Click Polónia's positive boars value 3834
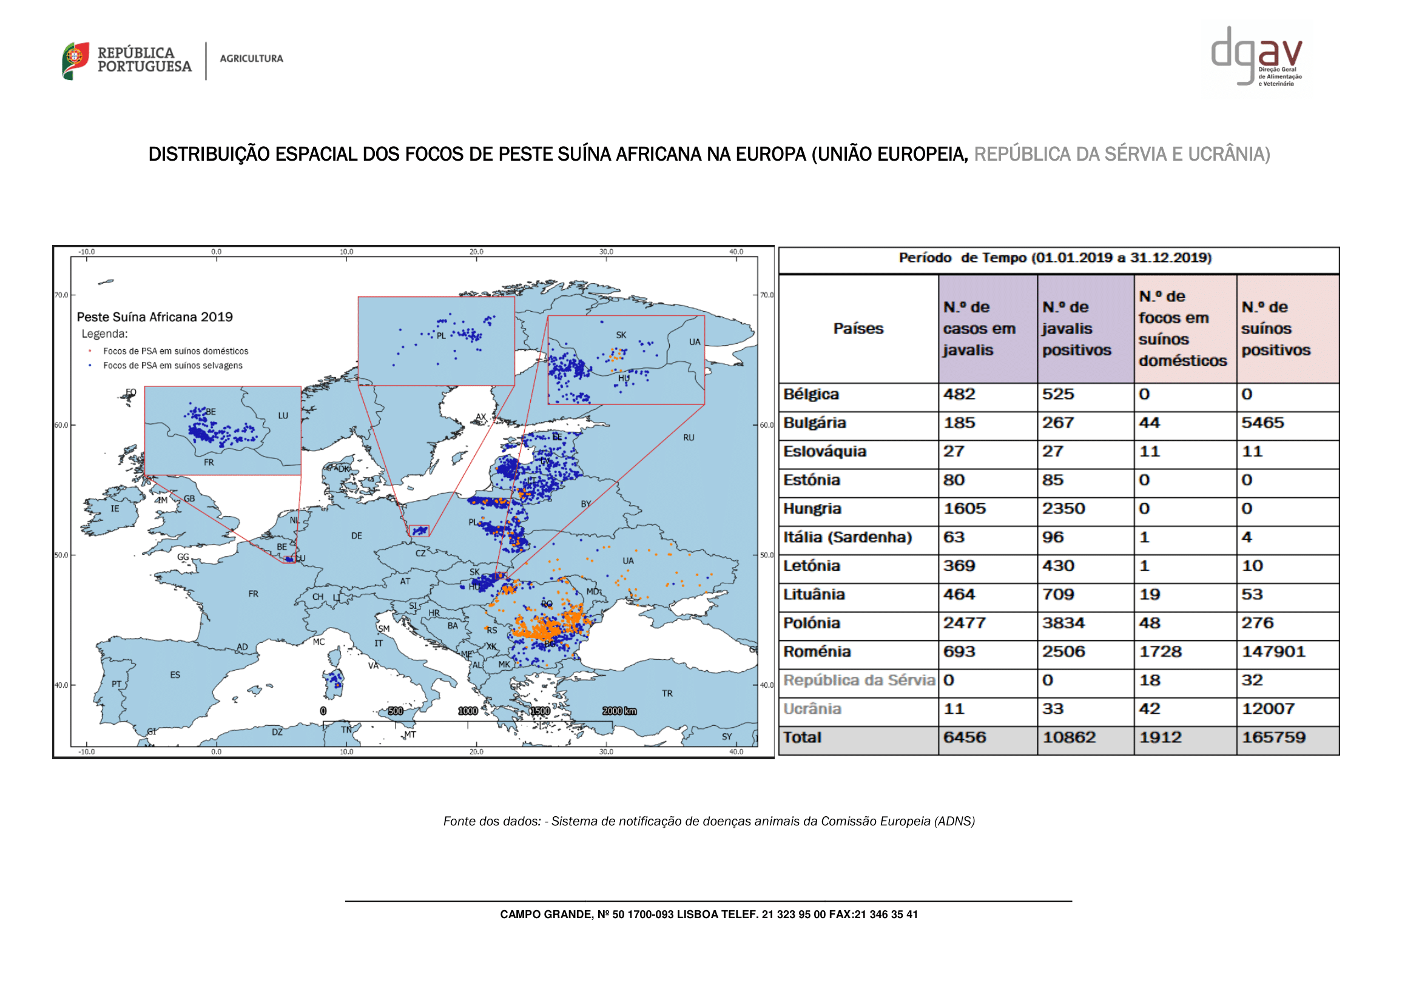The width and height of the screenshot is (1419, 1003). [1063, 623]
